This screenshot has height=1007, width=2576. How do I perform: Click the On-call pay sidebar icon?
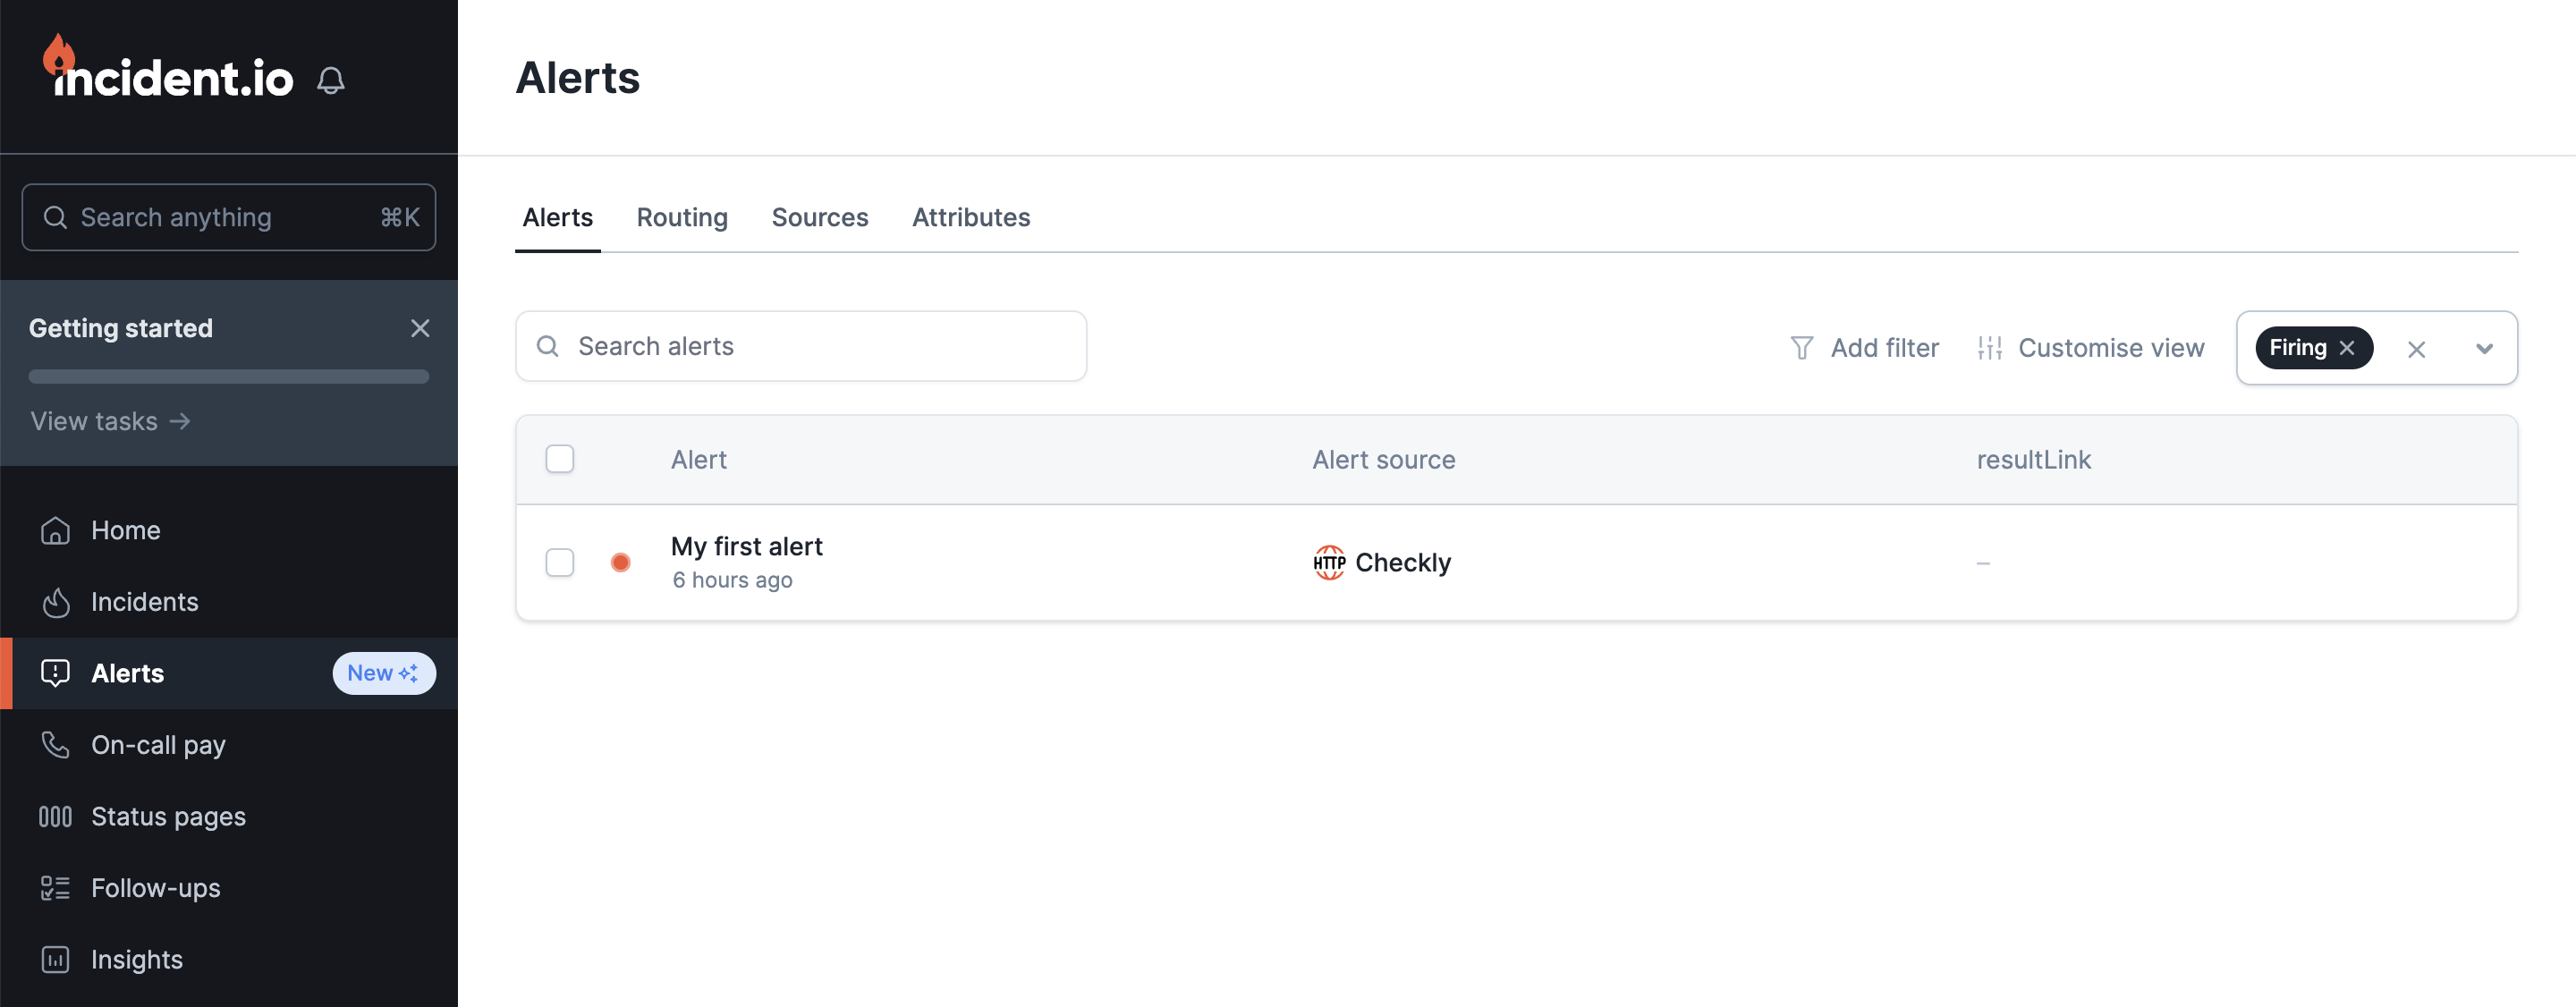click(55, 742)
